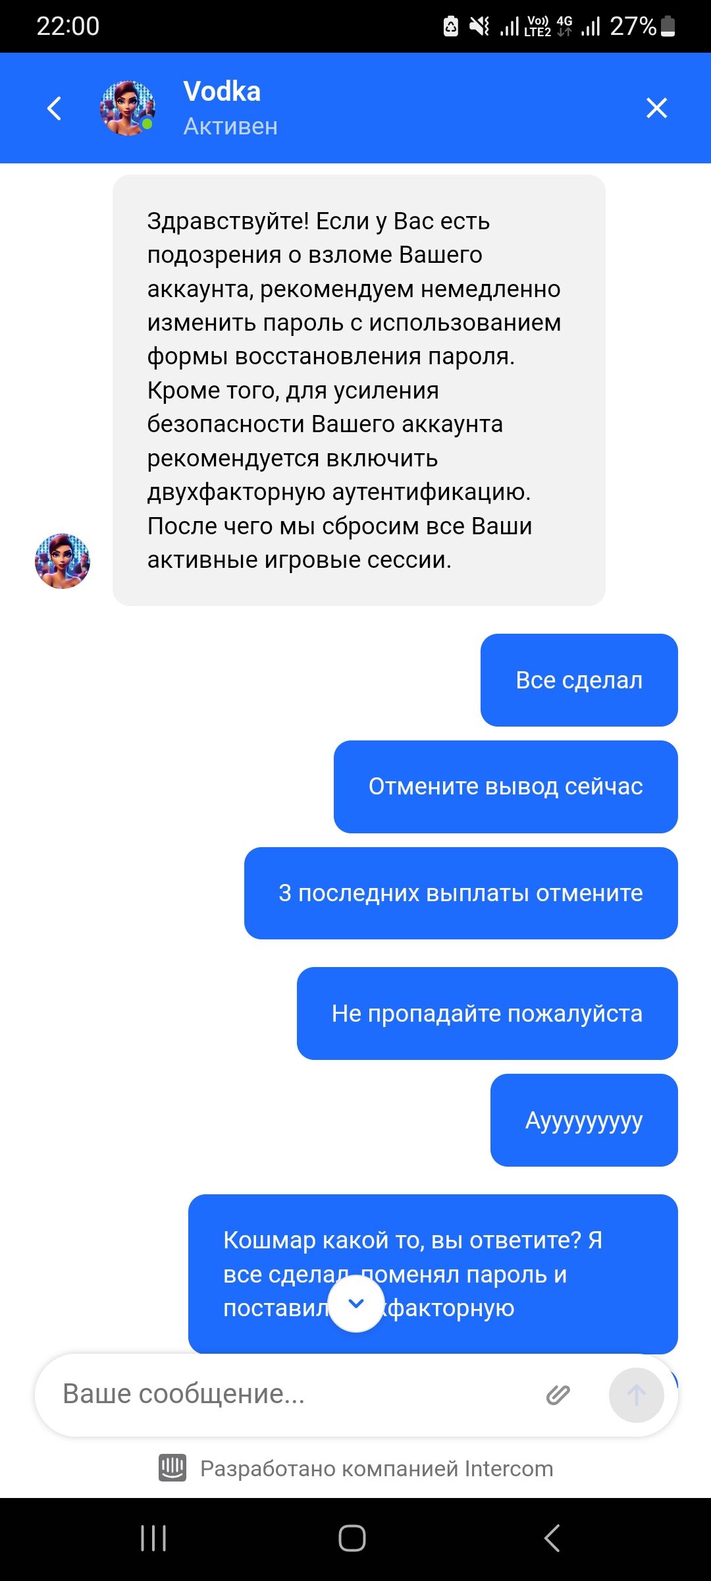Focus the 'Ваше сообщение...' input field

(x=290, y=1395)
